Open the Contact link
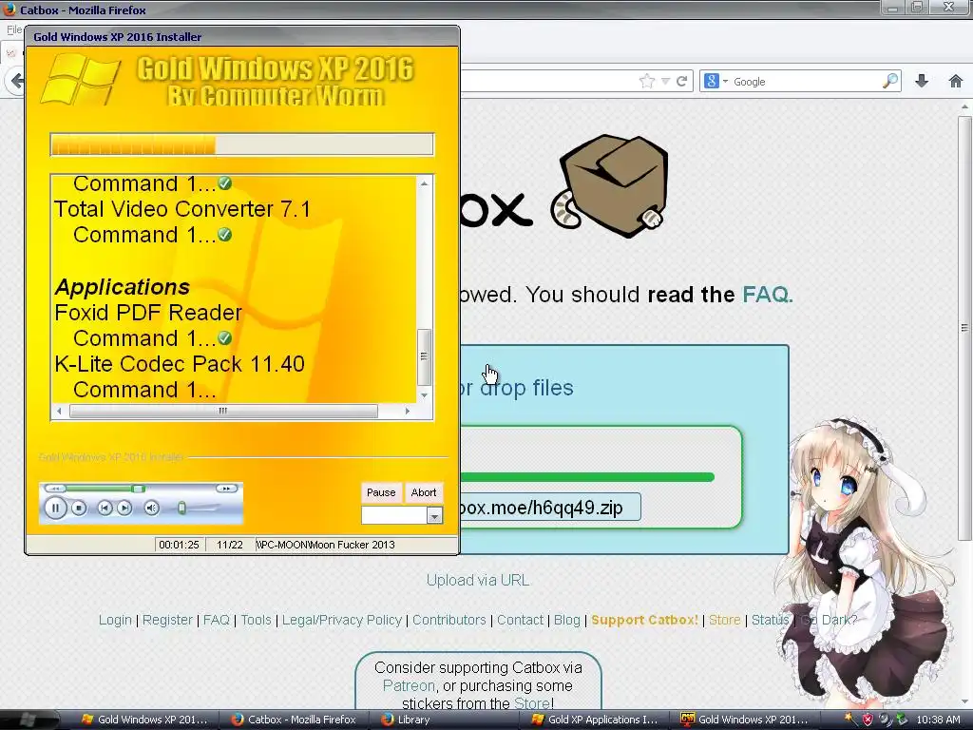The width and height of the screenshot is (973, 730). tap(520, 620)
